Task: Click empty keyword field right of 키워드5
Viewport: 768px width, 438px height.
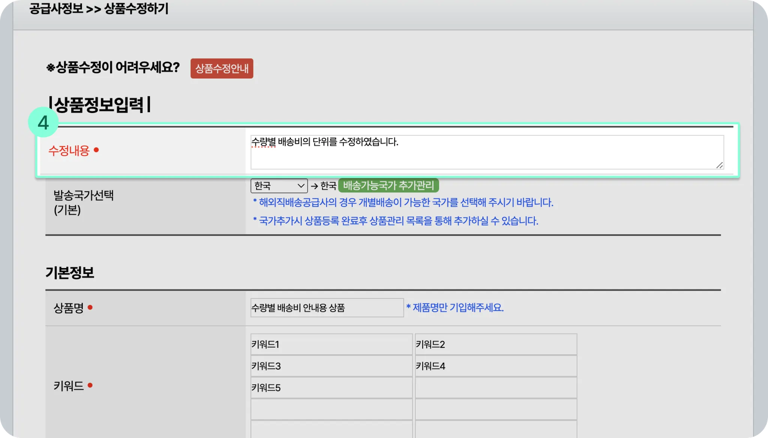Action: pos(496,388)
